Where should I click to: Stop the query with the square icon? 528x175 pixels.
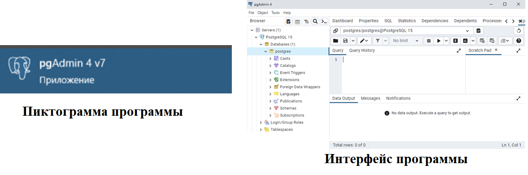click(x=429, y=41)
